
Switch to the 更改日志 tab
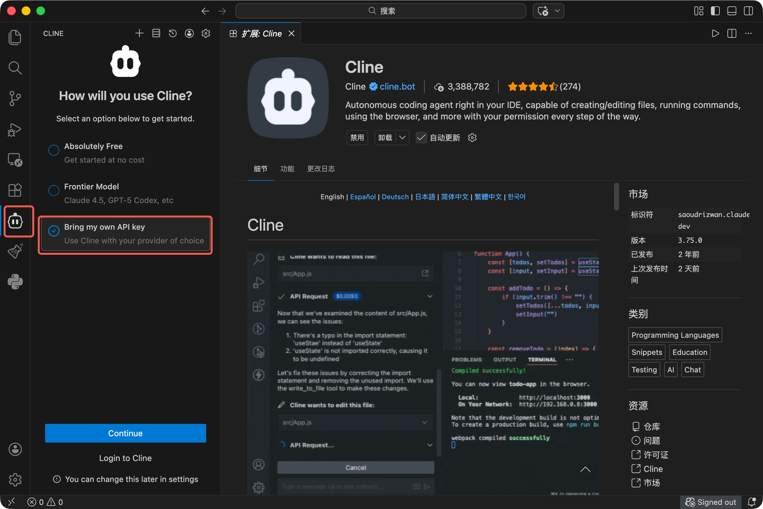[321, 169]
